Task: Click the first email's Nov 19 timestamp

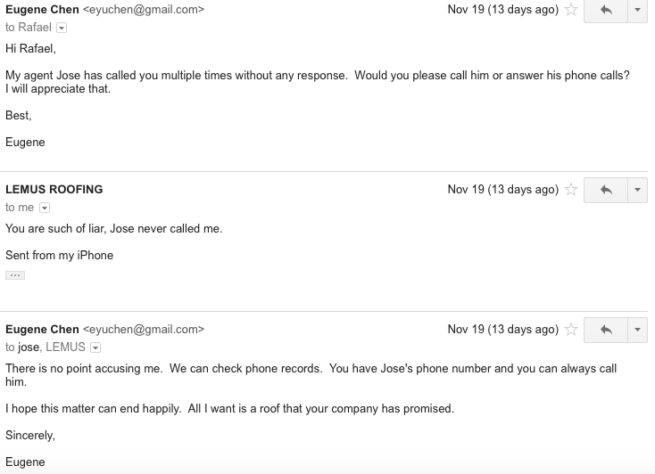Action: 502,11
